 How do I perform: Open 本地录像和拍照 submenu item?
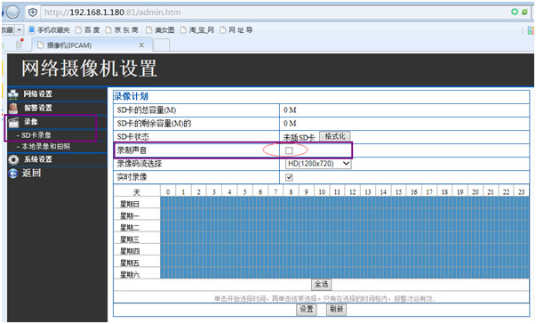tap(44, 147)
